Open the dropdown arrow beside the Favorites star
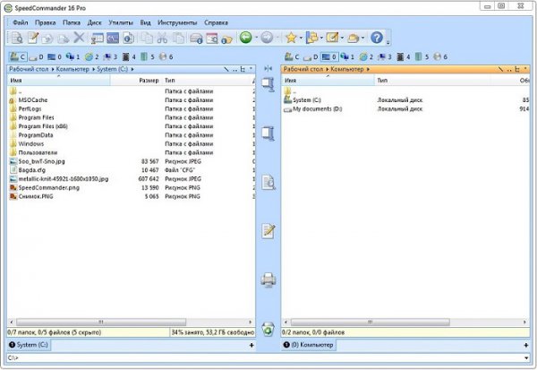This screenshot has width=537, height=370. pyautogui.click(x=301, y=38)
